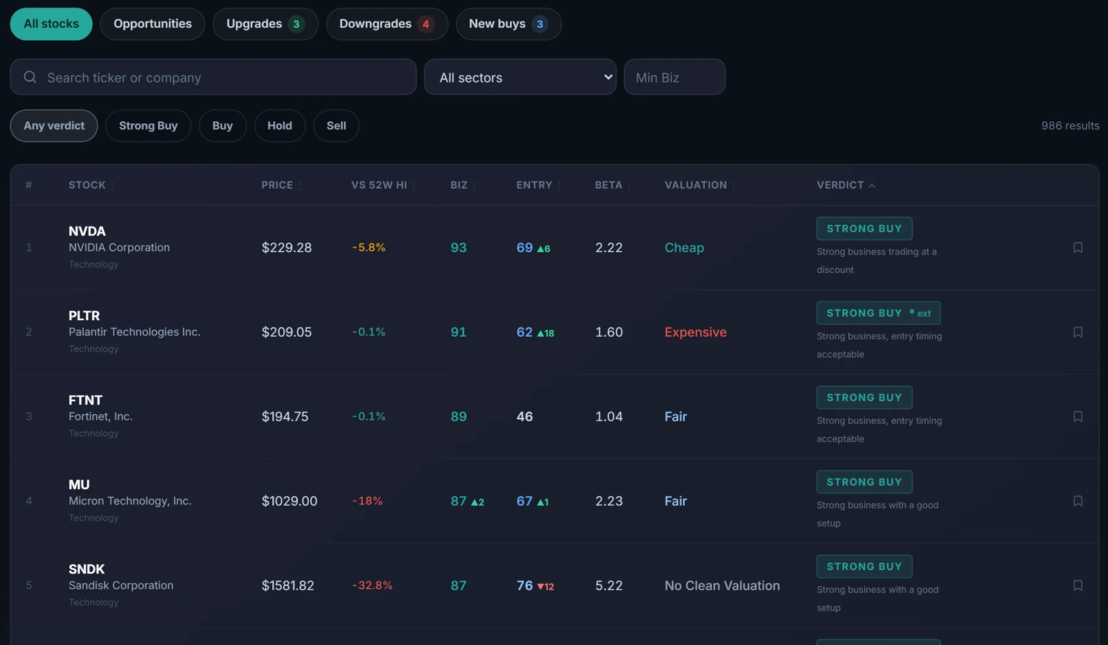The height and width of the screenshot is (645, 1108).
Task: Click the Min Biz input field
Action: 674,77
